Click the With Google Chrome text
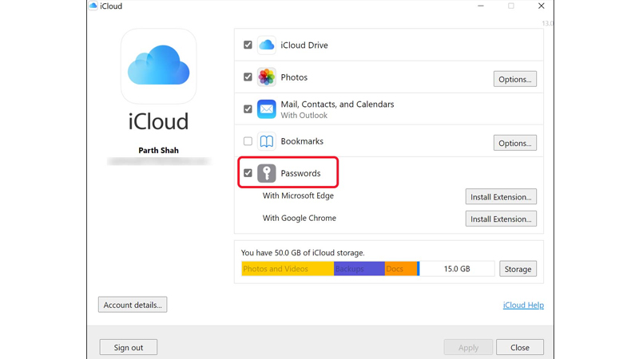This screenshot has height=359, width=639. [x=299, y=218]
